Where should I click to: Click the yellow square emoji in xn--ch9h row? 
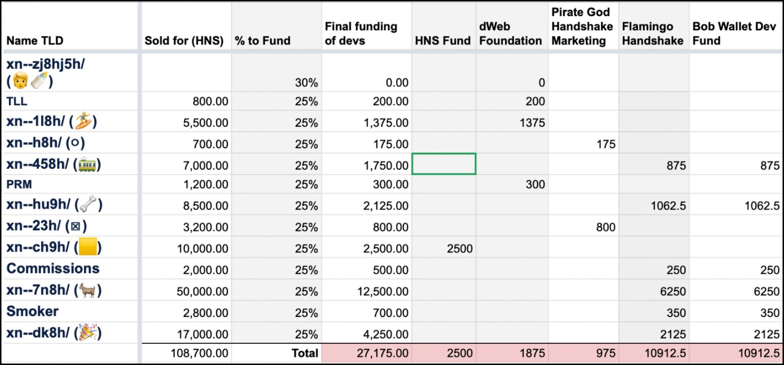coord(88,247)
